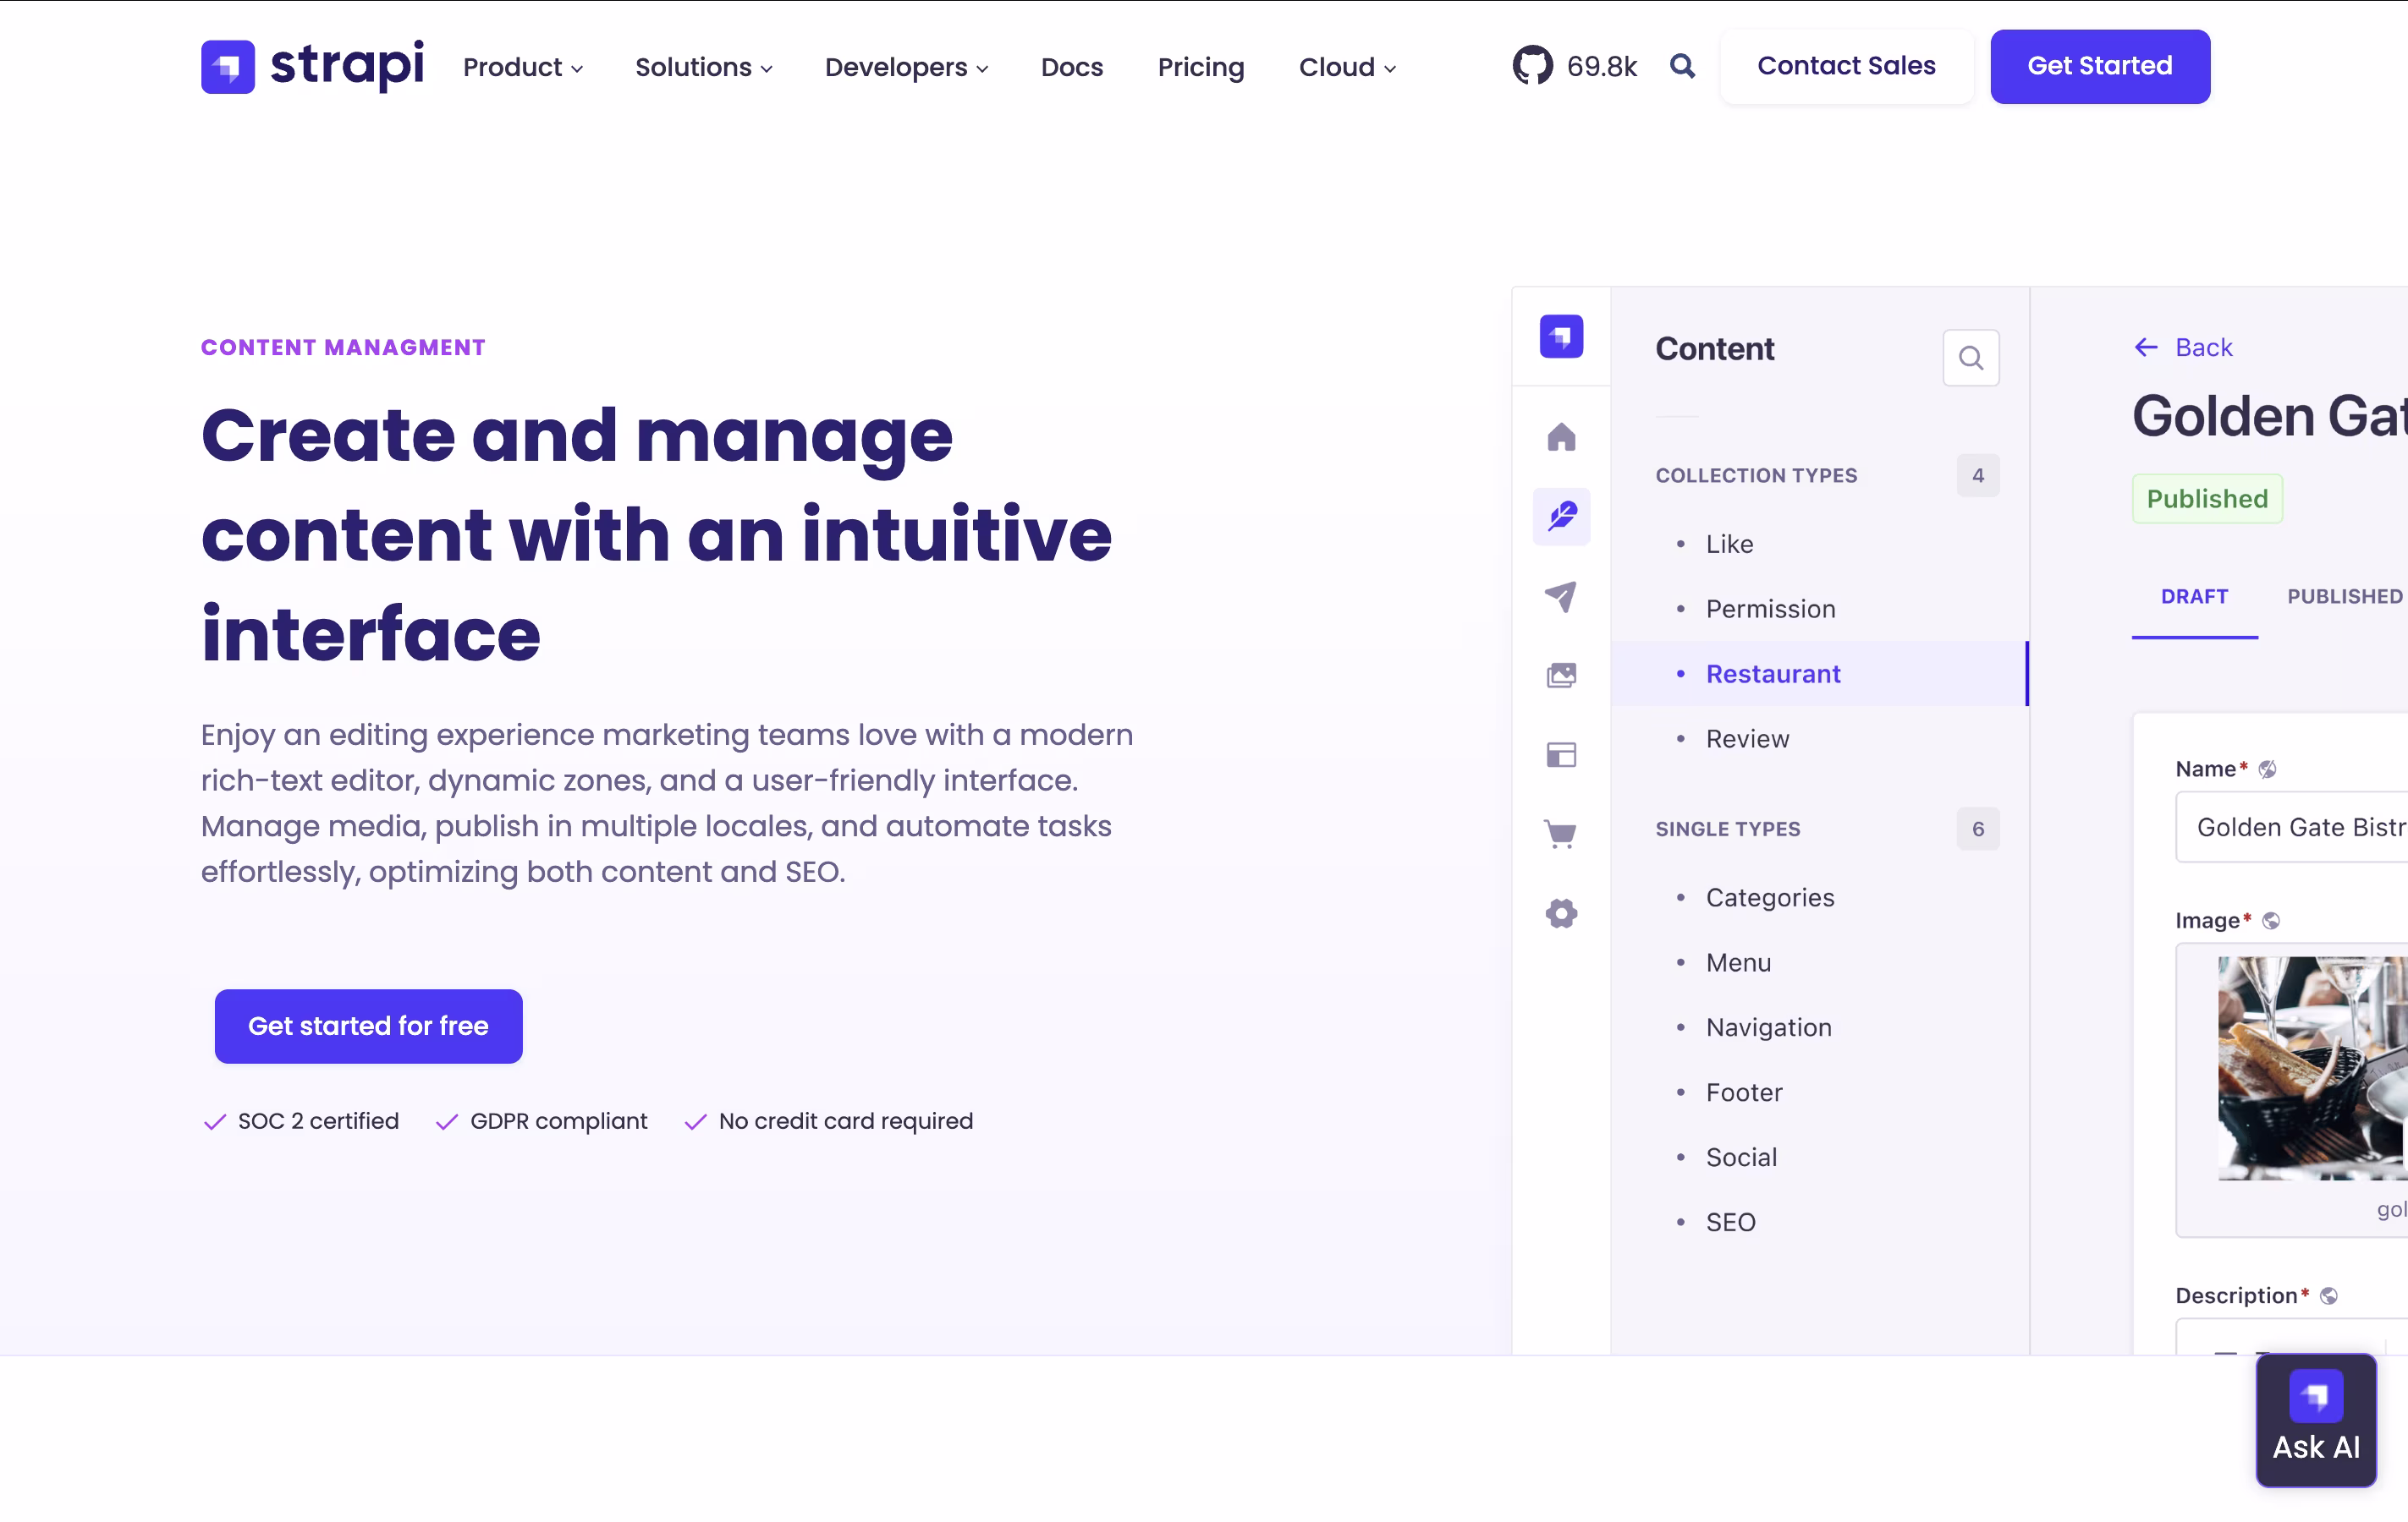
Task: Click the Content panel search button
Action: (1970, 358)
